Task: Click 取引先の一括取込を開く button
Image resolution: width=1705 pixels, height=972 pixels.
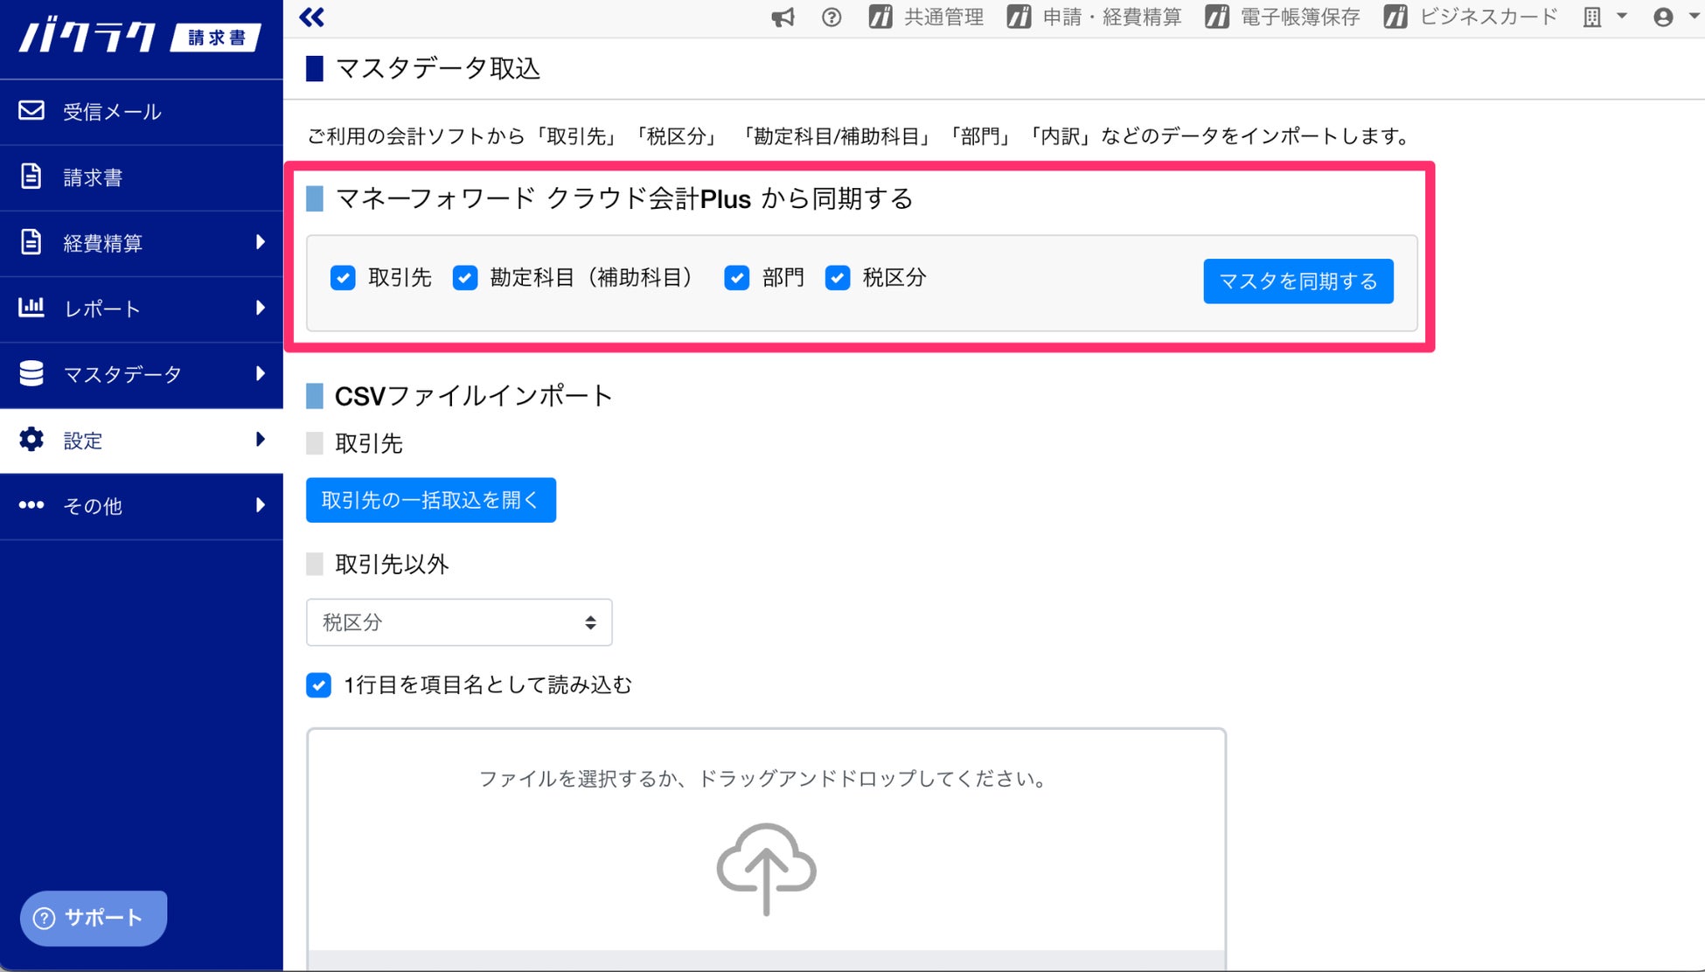Action: tap(430, 500)
